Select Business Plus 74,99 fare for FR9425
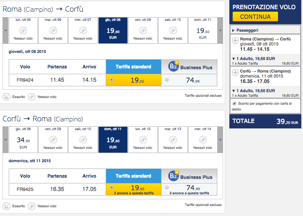303x216 pixels. tap(167, 188)
